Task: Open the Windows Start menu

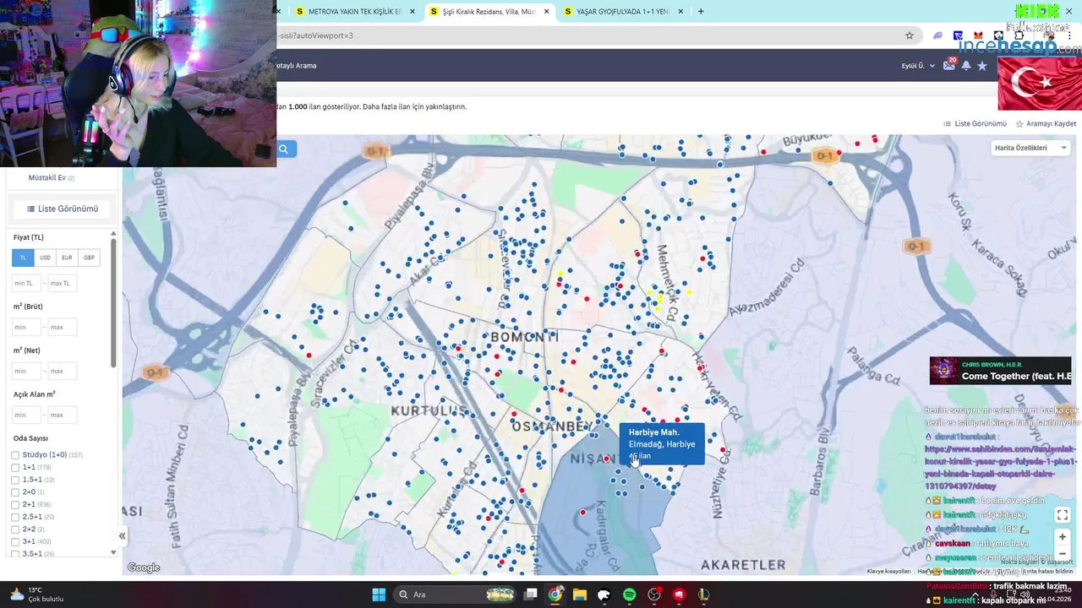Action: 379,594
